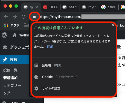Screen dimensions: 125x103
Task: Switch to the OPEN tab
Action: (x=51, y=7)
